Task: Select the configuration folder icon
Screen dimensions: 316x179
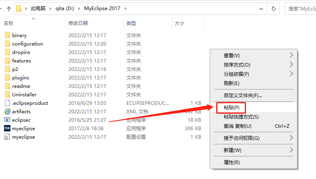Action: (7, 44)
